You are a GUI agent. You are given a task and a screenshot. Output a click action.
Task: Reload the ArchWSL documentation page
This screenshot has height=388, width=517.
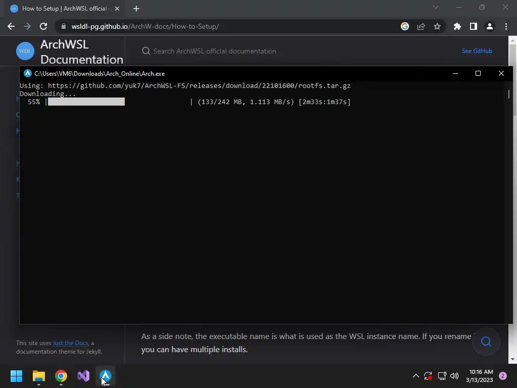(x=43, y=26)
